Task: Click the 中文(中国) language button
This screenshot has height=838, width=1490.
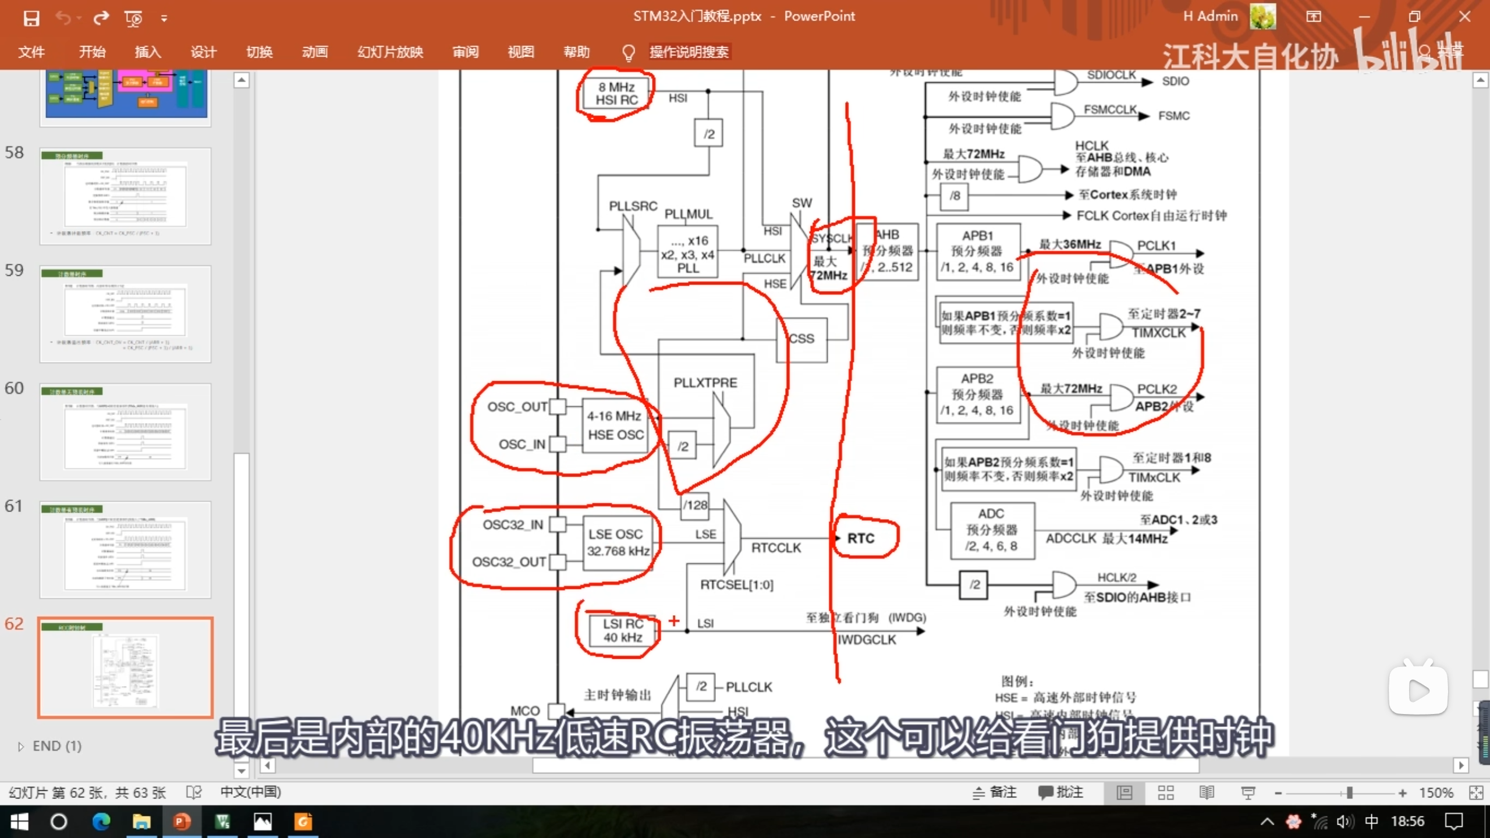Action: coord(250,793)
